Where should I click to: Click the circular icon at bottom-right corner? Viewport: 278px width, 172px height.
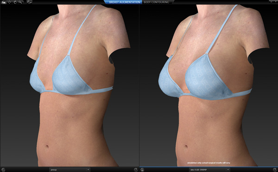coord(275,170)
